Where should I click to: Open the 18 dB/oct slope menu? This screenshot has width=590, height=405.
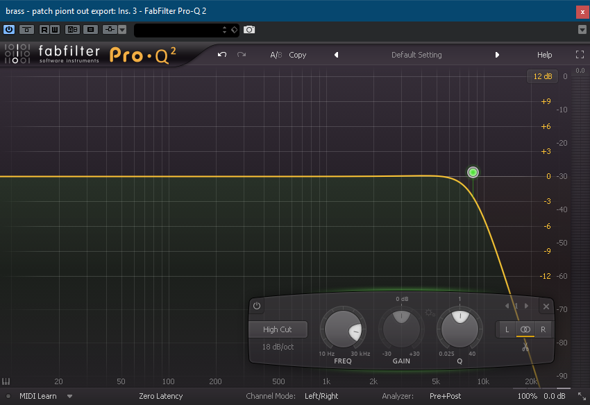(x=278, y=347)
